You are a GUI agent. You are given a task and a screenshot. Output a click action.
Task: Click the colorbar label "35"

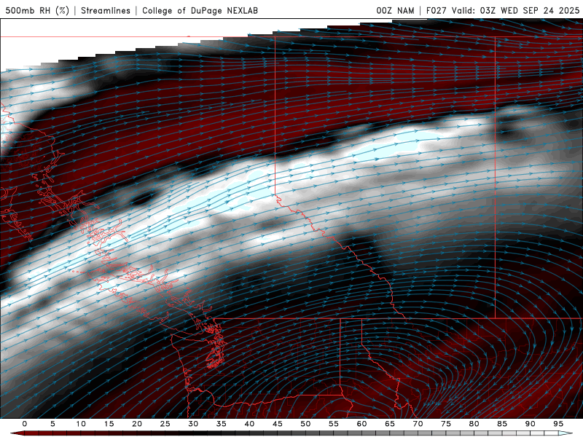click(222, 424)
